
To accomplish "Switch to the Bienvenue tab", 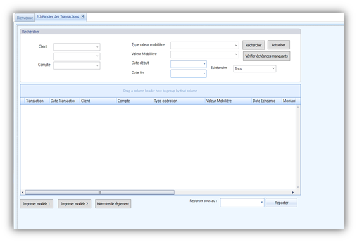I will tap(25, 18).
